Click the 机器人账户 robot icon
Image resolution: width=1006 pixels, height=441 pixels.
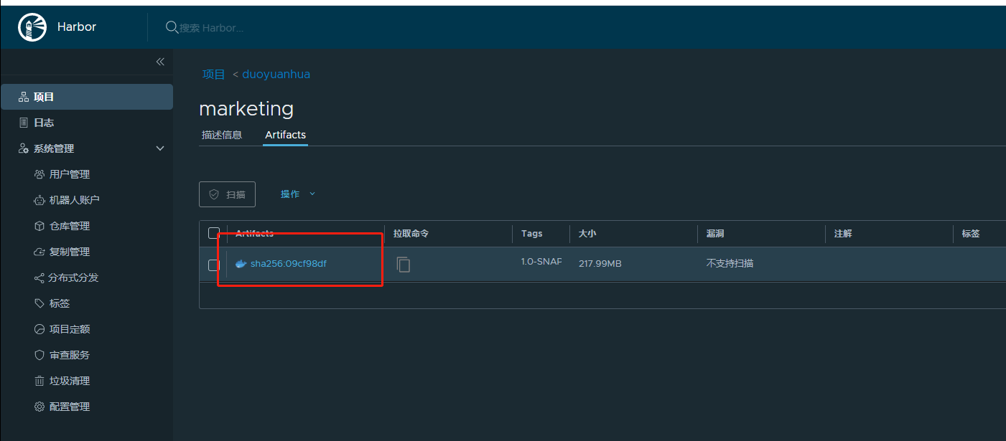tap(39, 200)
